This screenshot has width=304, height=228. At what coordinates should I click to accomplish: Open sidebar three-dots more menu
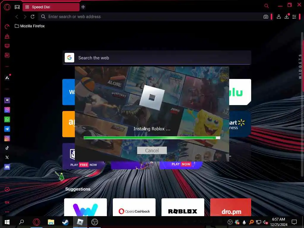[x=7, y=212]
